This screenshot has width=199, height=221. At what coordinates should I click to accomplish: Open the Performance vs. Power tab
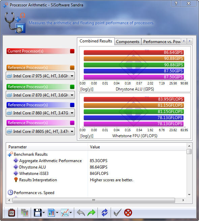162,42
